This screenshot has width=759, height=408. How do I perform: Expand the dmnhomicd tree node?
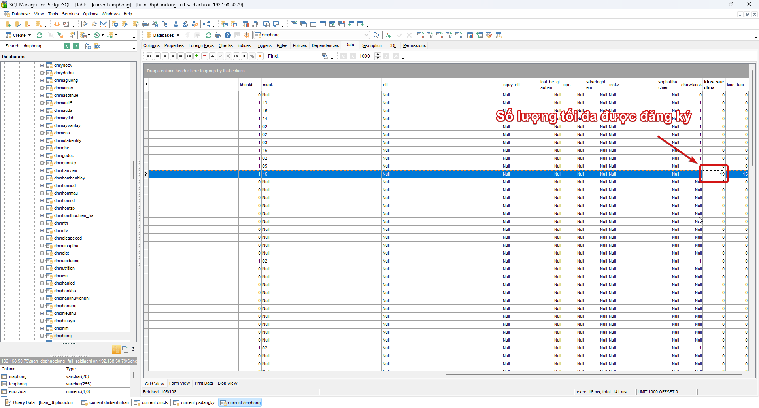[x=42, y=186]
